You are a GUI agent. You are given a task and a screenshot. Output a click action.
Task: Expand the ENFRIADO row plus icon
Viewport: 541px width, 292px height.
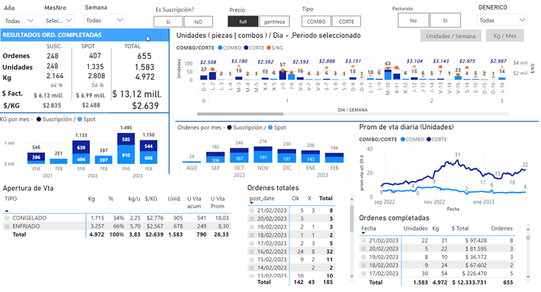tap(6, 226)
